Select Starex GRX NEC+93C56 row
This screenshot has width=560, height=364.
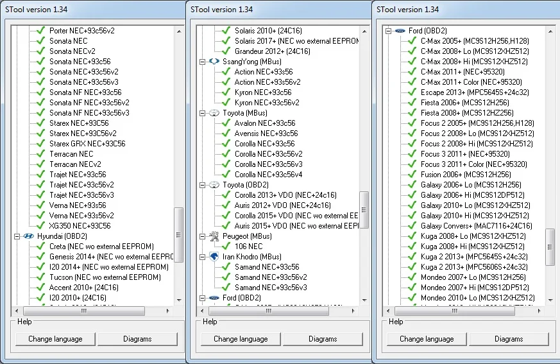[x=87, y=144]
